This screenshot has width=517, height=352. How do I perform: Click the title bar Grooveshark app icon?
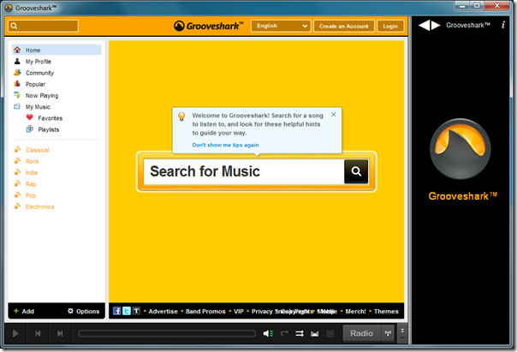(9, 8)
